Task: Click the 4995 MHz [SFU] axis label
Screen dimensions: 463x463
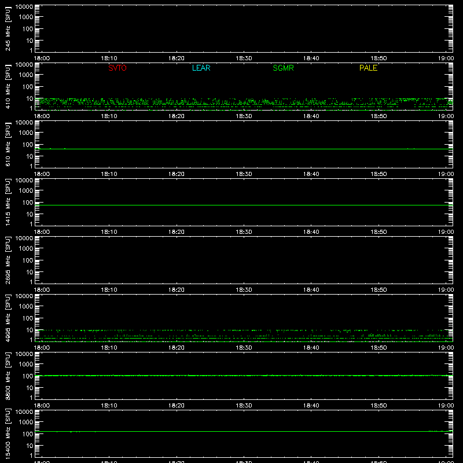Action: [8, 318]
